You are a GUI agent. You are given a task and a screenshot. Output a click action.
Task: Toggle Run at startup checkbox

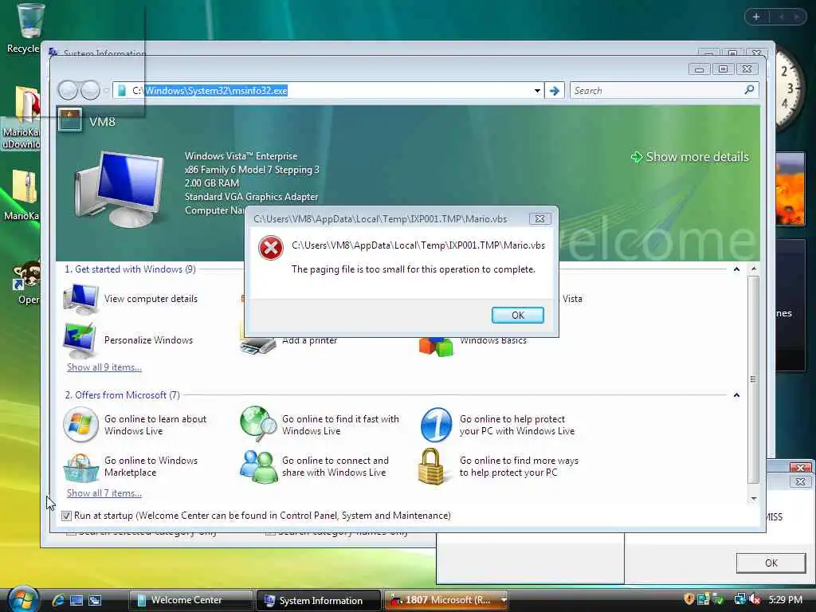pos(66,516)
